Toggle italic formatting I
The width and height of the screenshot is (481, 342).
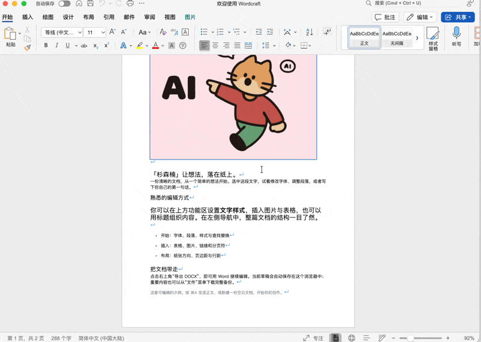(57, 46)
